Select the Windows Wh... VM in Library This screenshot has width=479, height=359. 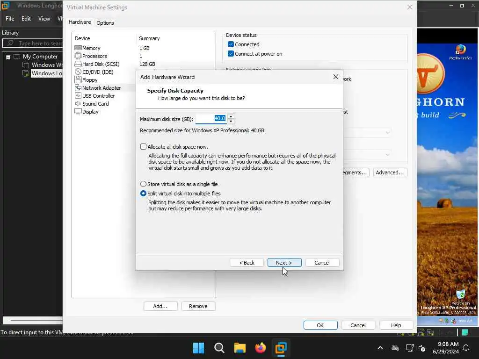[x=47, y=65]
